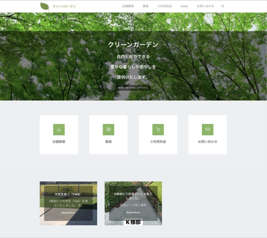Click the shopping cart icon for ご利用料金
The width and height of the screenshot is (267, 238).
coord(158,129)
